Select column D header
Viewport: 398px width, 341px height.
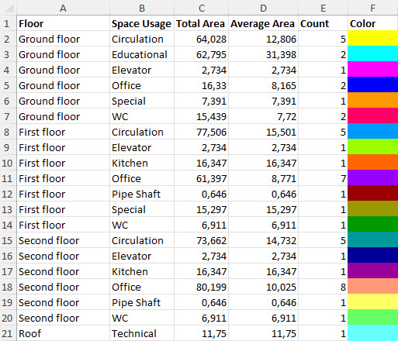tap(263, 8)
